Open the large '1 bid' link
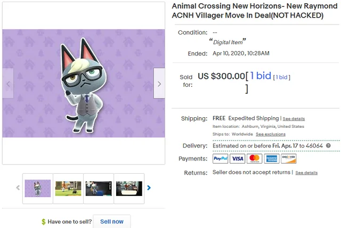The height and width of the screenshot is (228, 341). click(261, 76)
